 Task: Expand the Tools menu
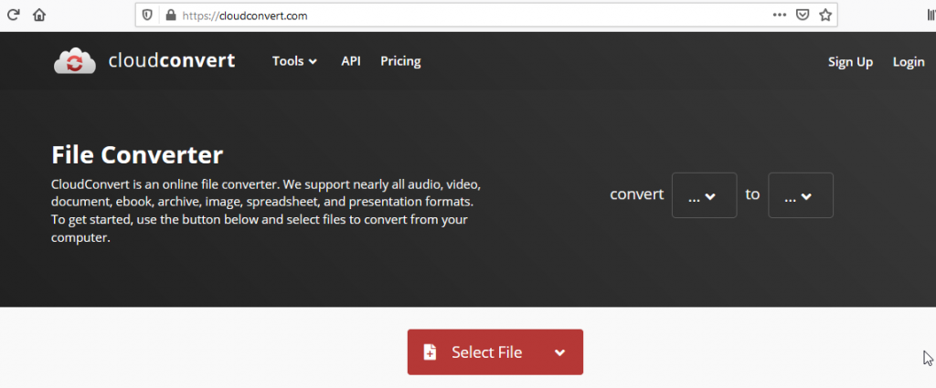click(x=294, y=61)
